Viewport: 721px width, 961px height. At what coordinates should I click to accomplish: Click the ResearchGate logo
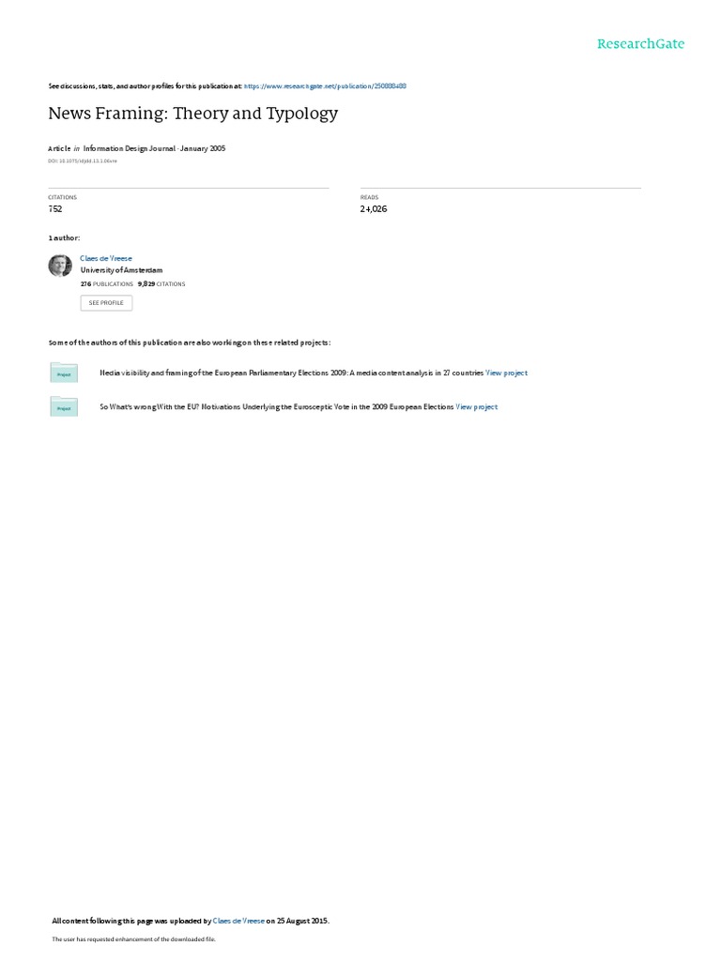click(x=640, y=43)
